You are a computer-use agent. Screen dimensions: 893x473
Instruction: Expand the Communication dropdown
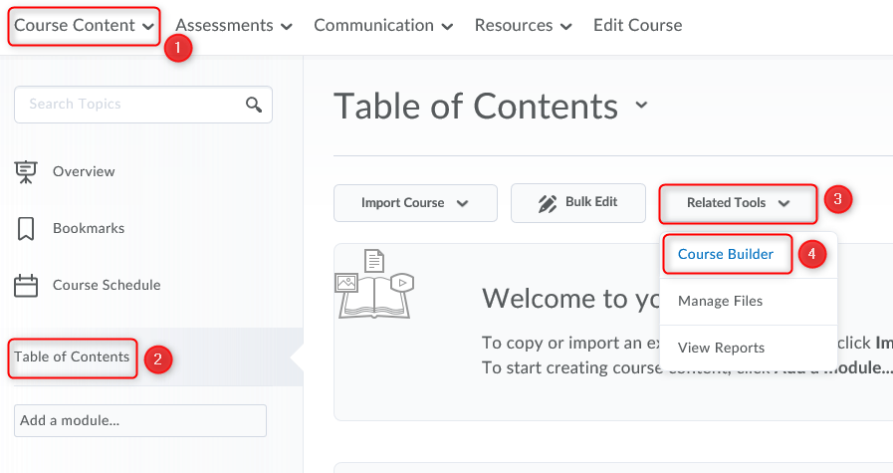383,26
